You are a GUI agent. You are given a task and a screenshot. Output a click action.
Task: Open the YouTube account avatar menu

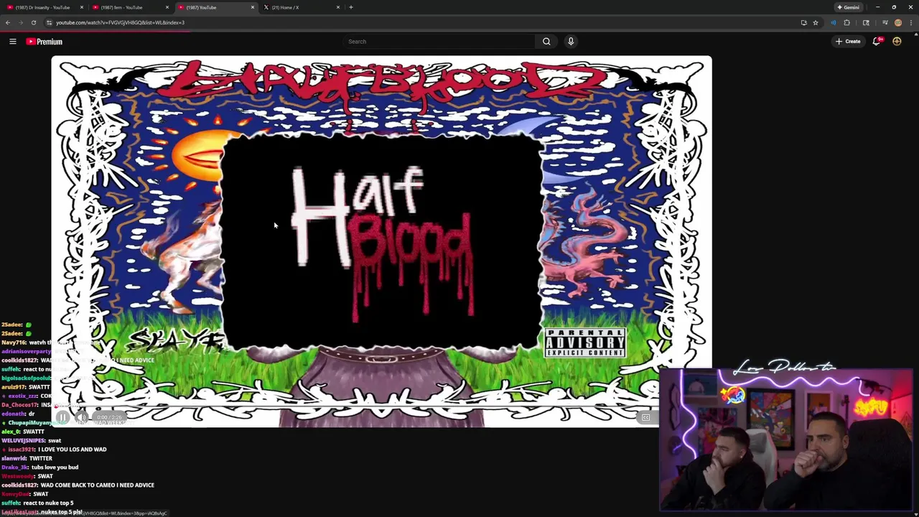coord(897,42)
